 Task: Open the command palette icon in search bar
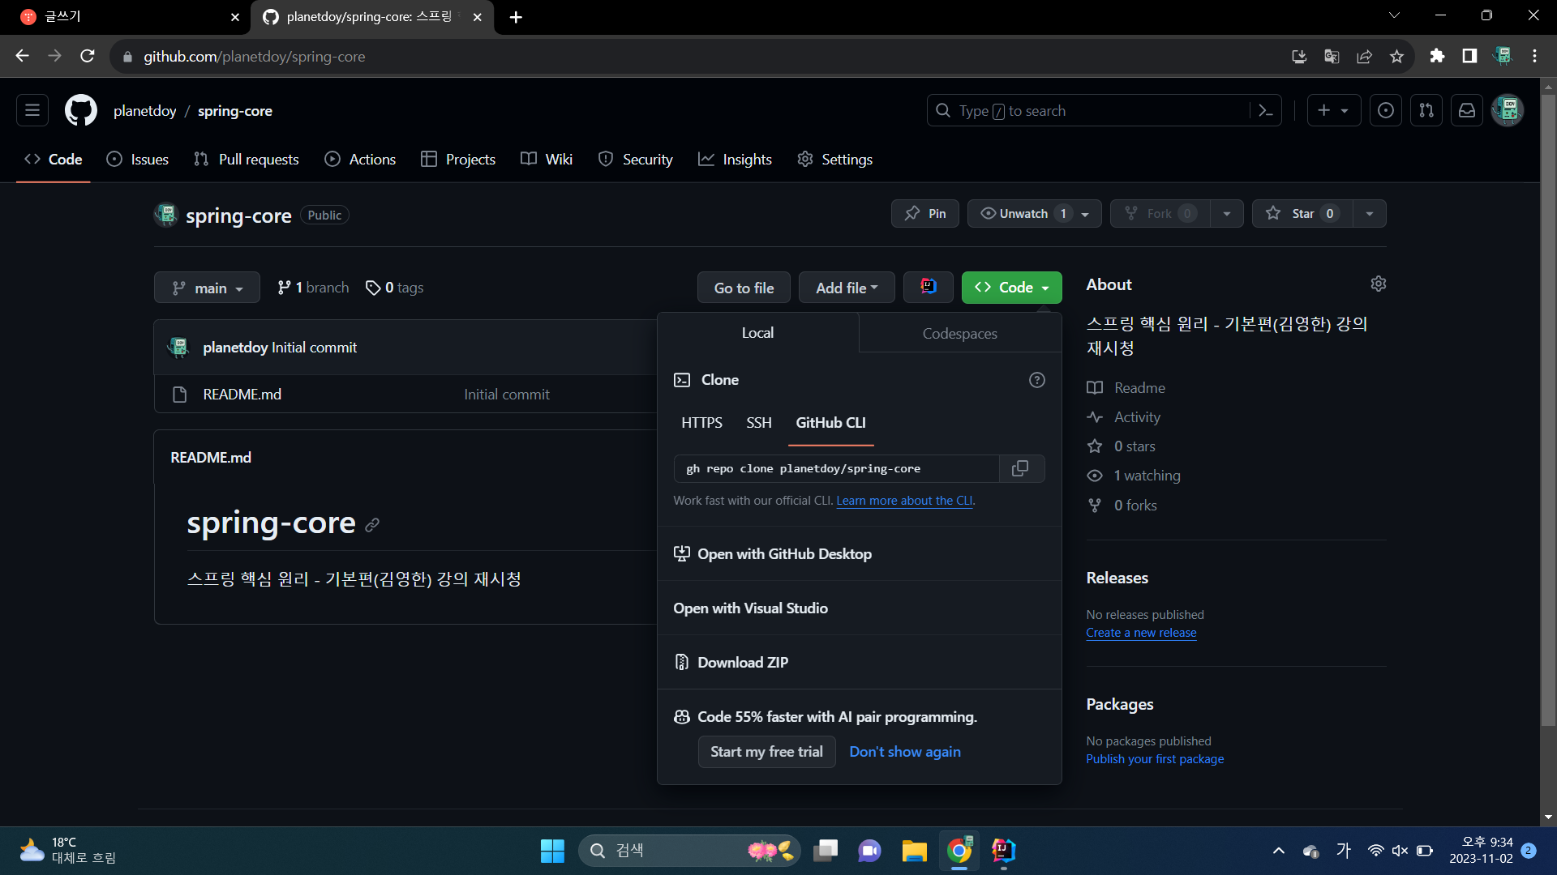[x=1266, y=110]
